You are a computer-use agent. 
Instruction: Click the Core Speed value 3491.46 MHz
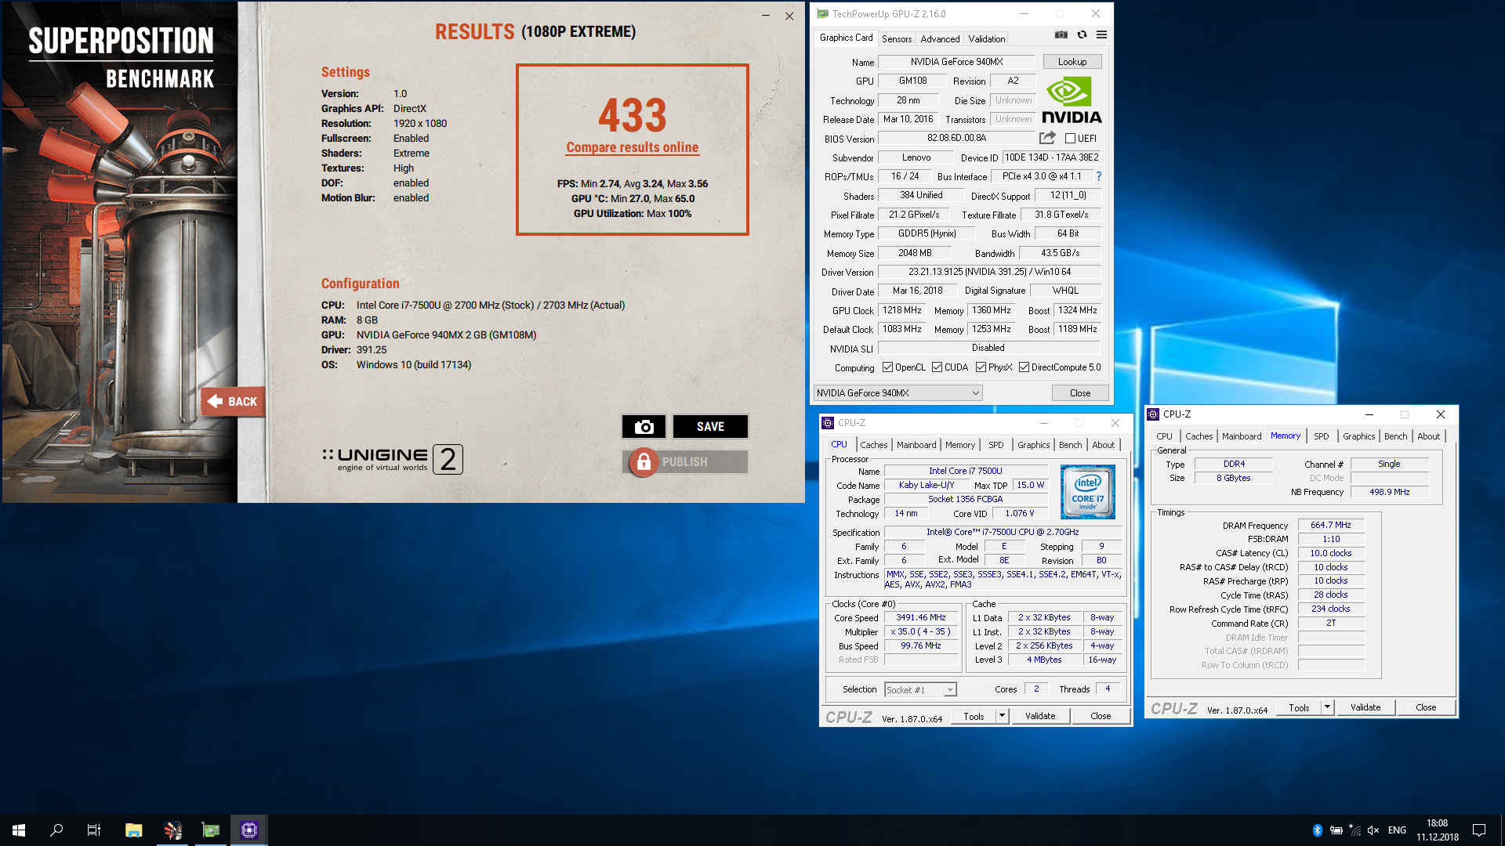921,618
